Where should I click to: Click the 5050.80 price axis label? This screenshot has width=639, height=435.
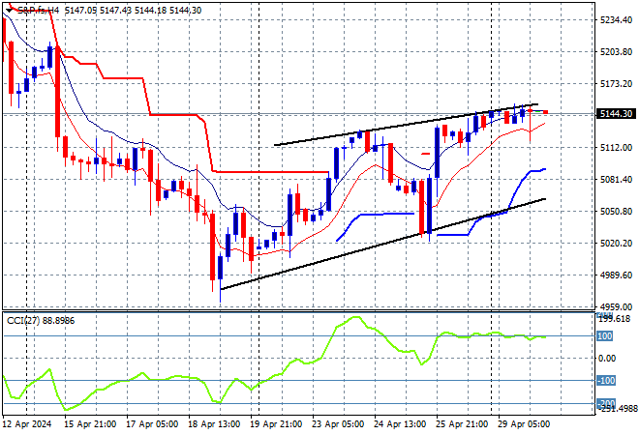pyautogui.click(x=616, y=211)
